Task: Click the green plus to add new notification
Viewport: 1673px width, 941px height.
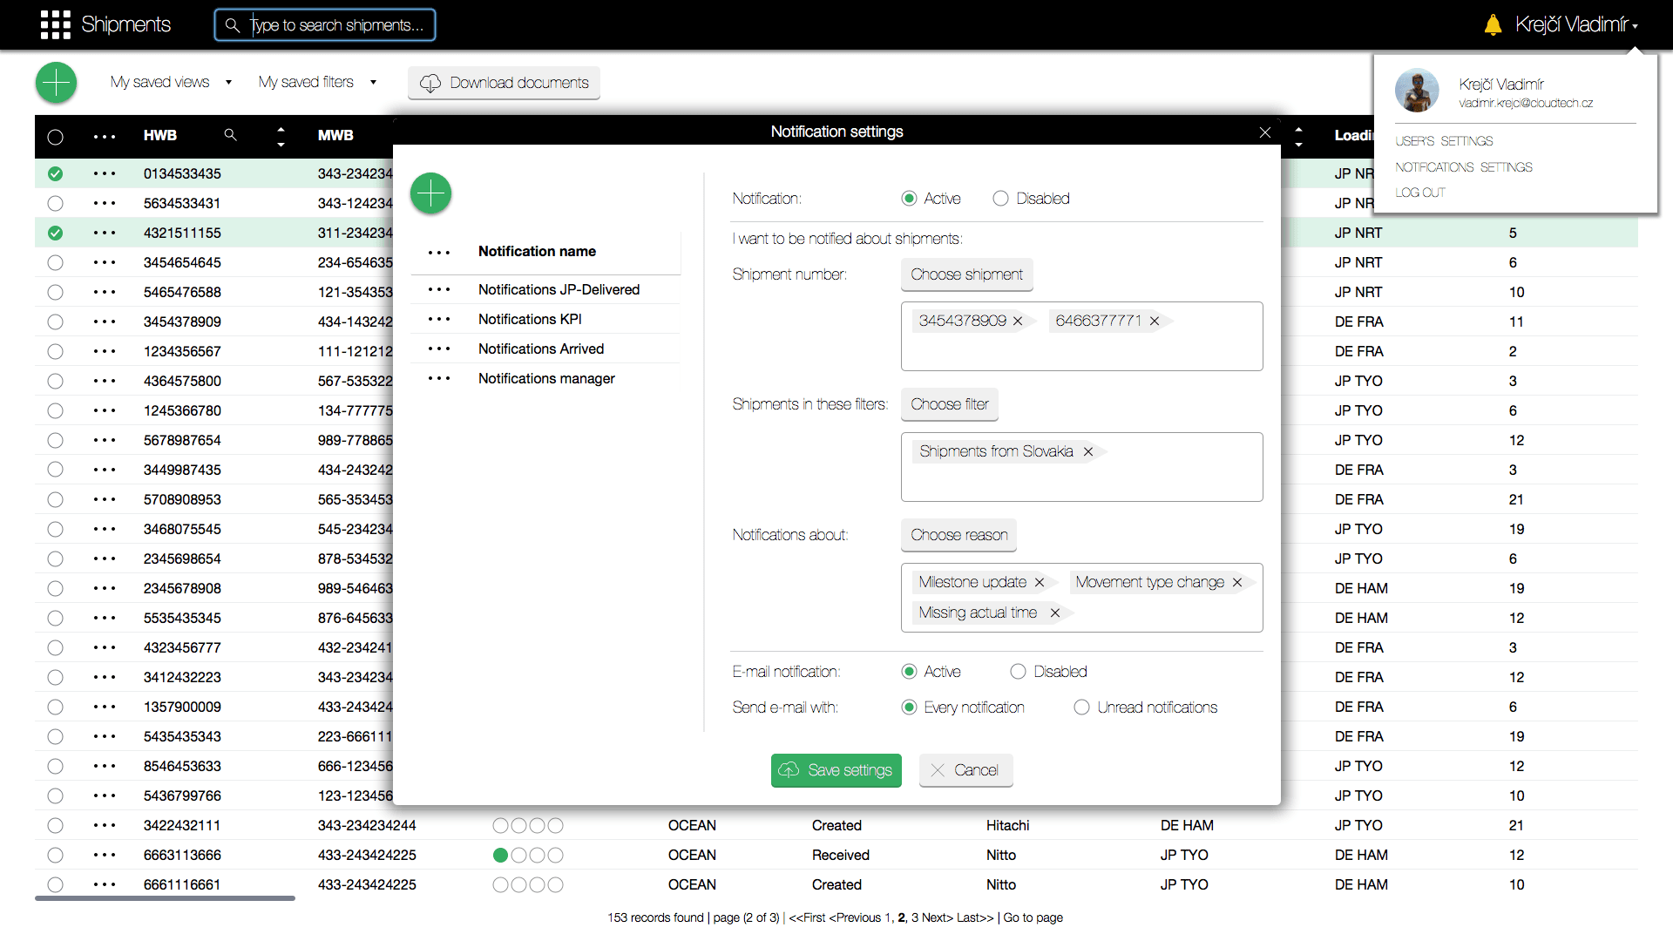Action: [x=430, y=193]
